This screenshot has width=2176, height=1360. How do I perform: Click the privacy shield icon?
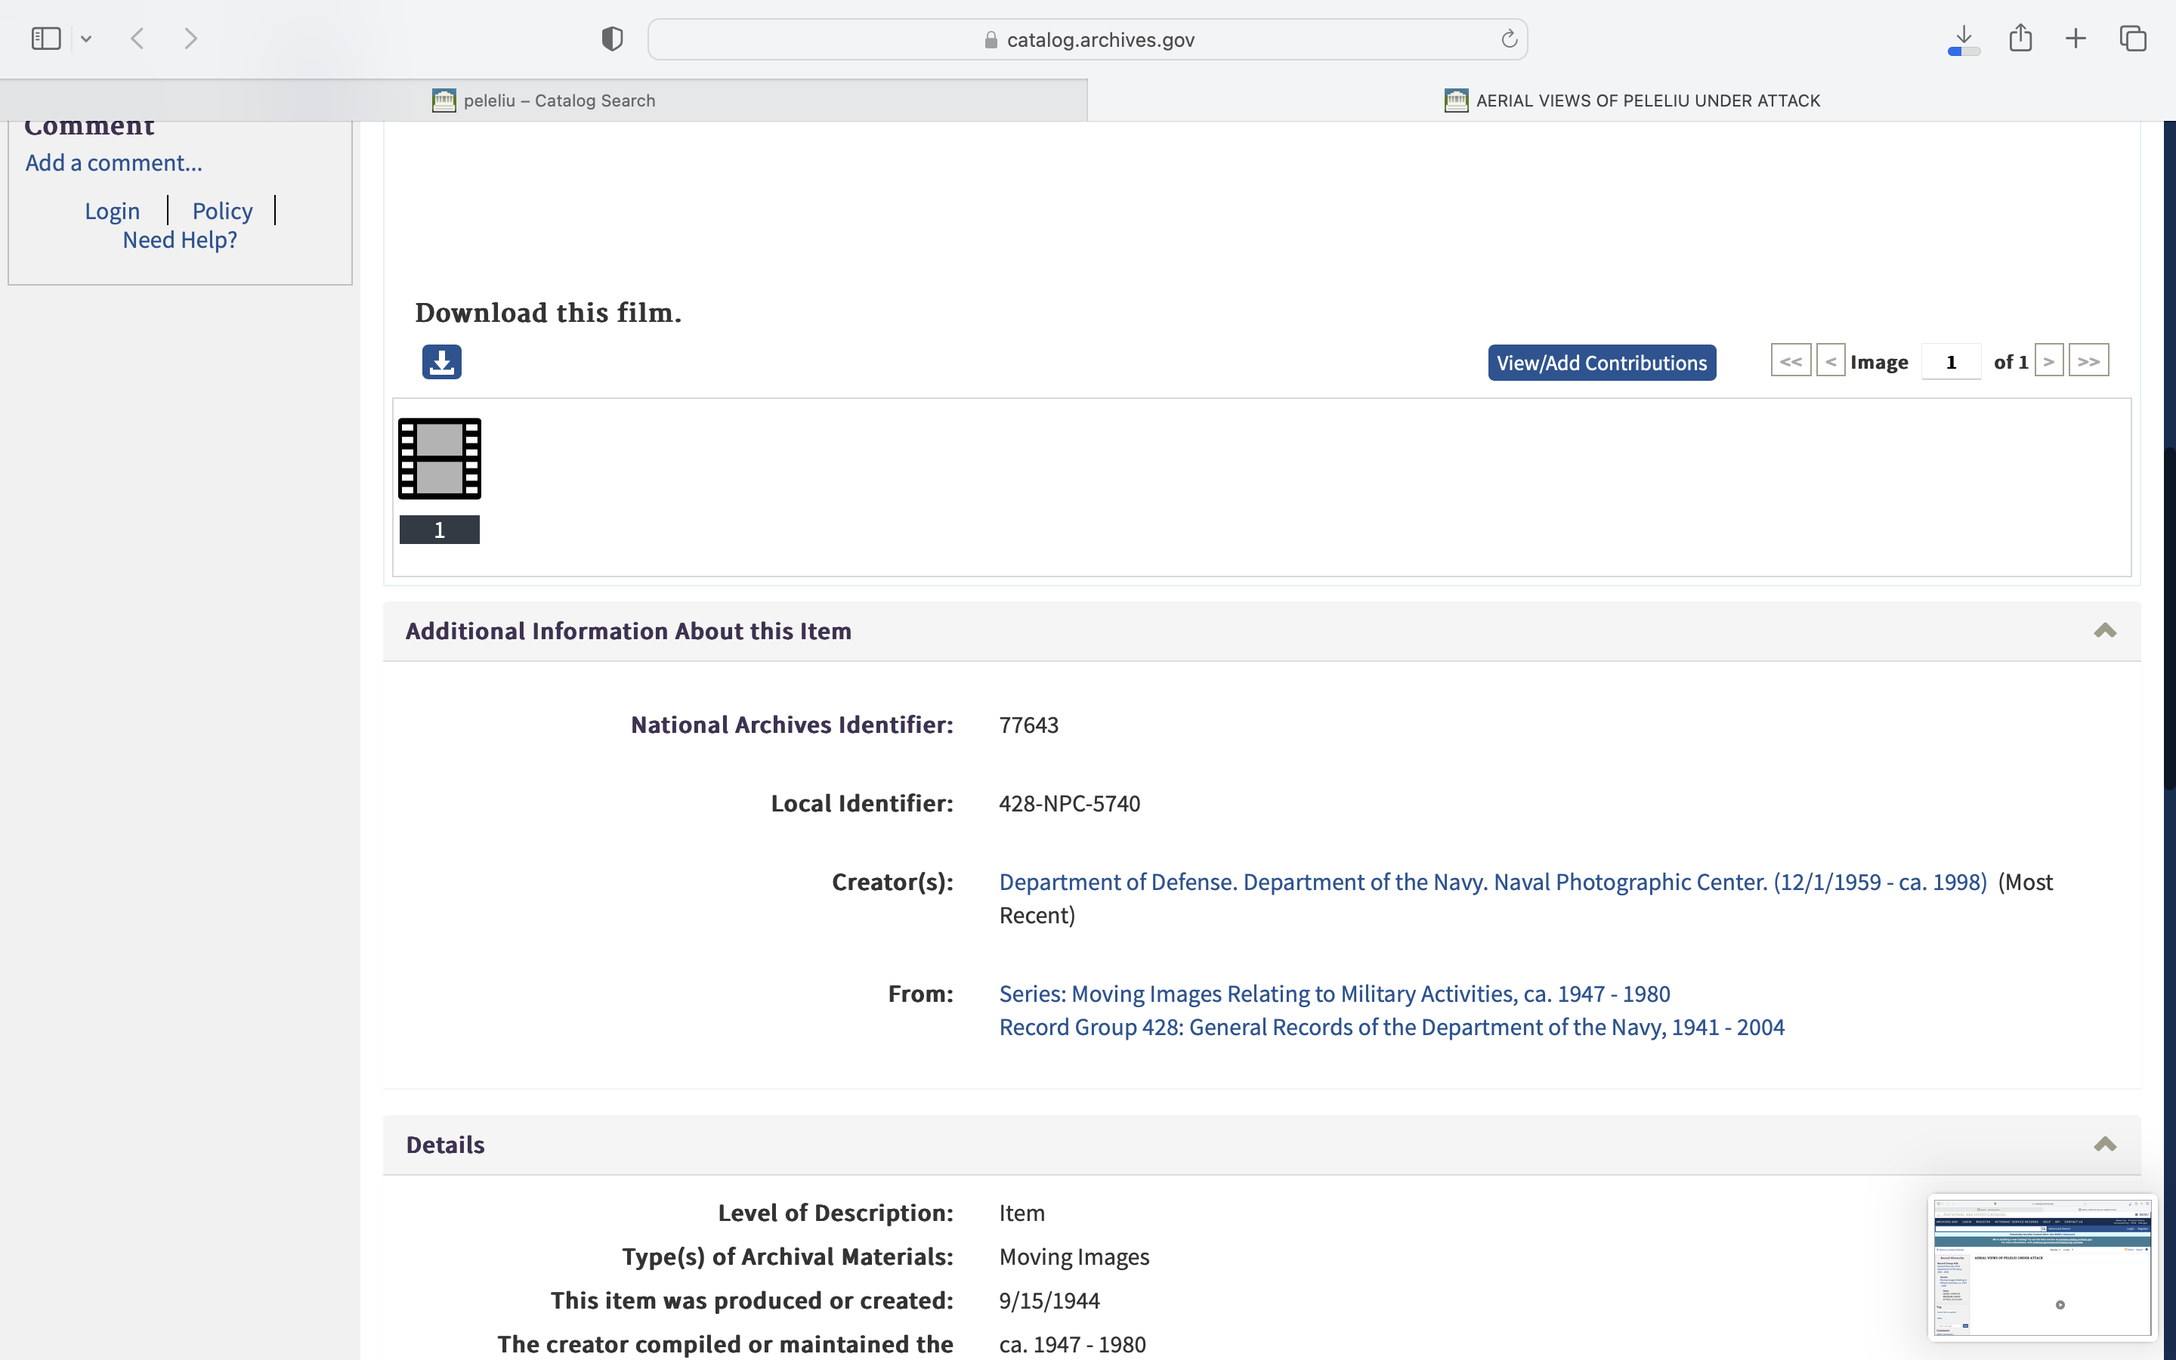pos(612,39)
